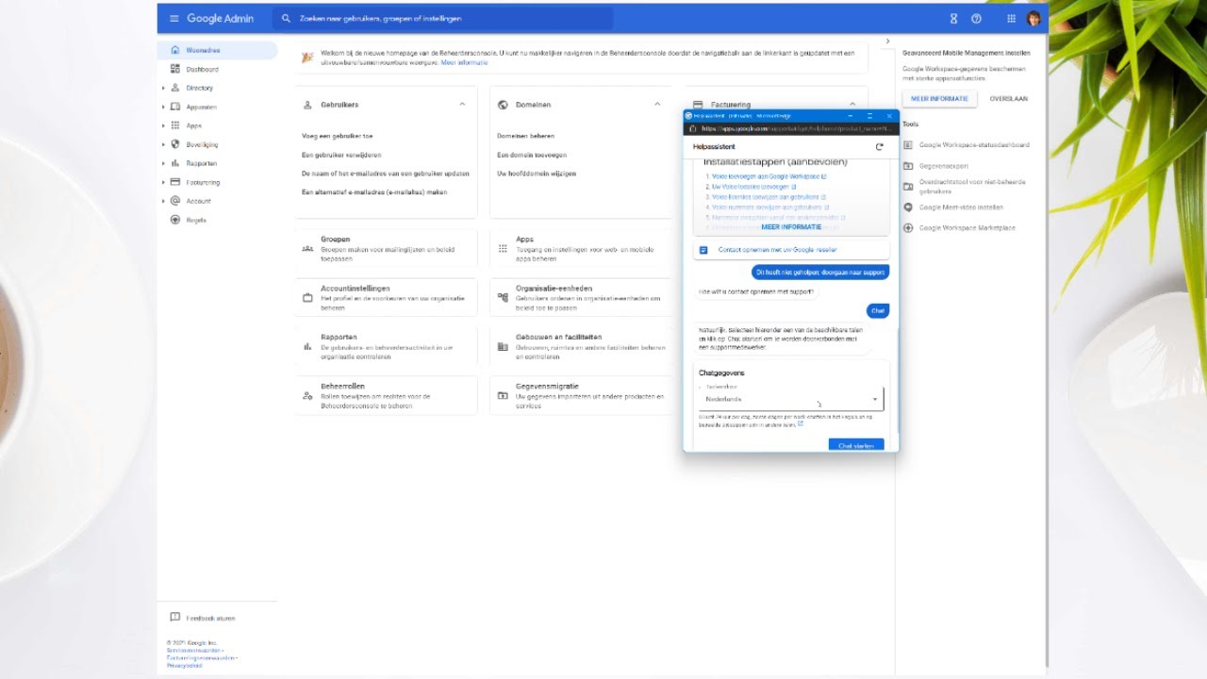1207x679 pixels.
Task: Click the Regels icon in the sidebar
Action: (175, 220)
